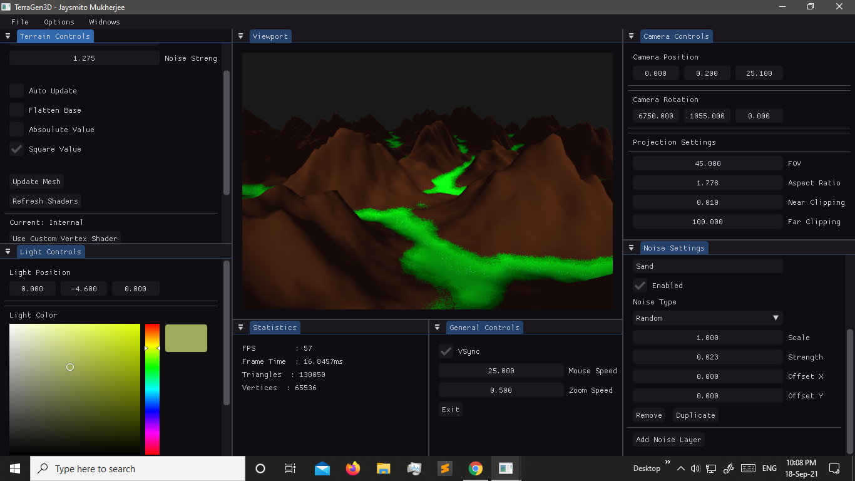Image resolution: width=855 pixels, height=481 pixels.
Task: Click the Update Mesh button
Action: [x=36, y=181]
